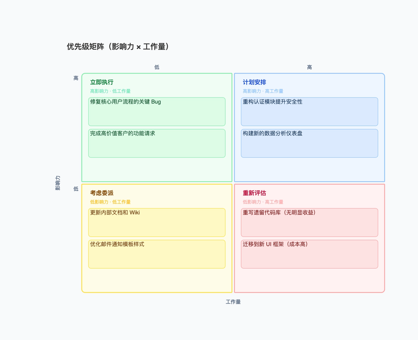This screenshot has height=340, width=418.
Task: Click the card '迁移到新 UI 框架（成本高）'
Action: pyautogui.click(x=309, y=254)
